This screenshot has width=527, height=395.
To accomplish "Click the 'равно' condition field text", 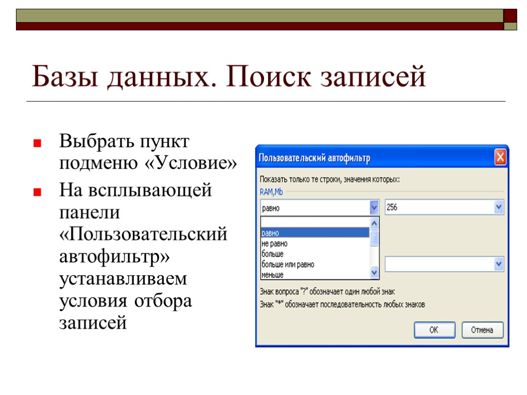I will point(271,208).
